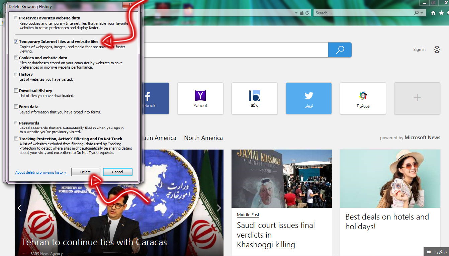
Task: Check the Form data option
Action: click(x=16, y=107)
